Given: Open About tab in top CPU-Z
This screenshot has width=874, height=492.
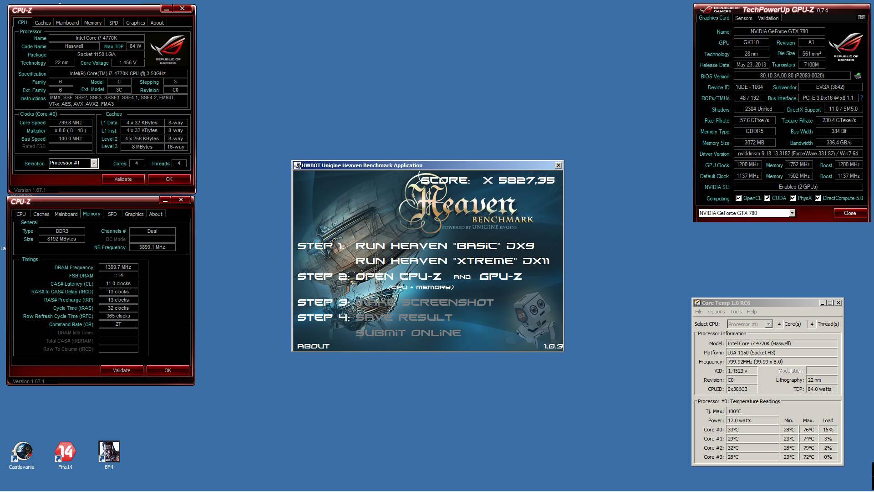Looking at the screenshot, I should click(157, 23).
